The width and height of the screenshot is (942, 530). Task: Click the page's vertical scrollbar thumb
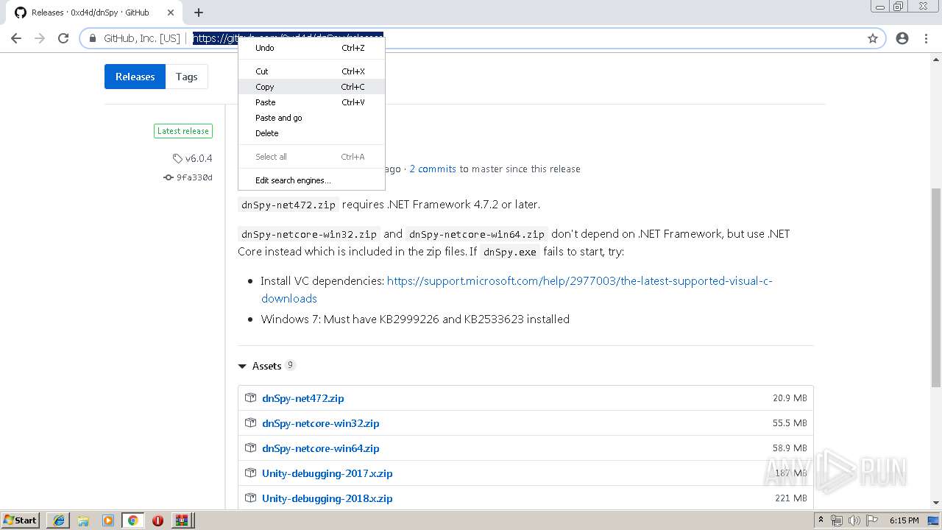tap(936, 287)
